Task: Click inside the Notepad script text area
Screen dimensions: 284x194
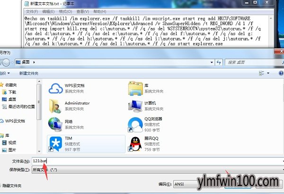Action: tap(146, 31)
